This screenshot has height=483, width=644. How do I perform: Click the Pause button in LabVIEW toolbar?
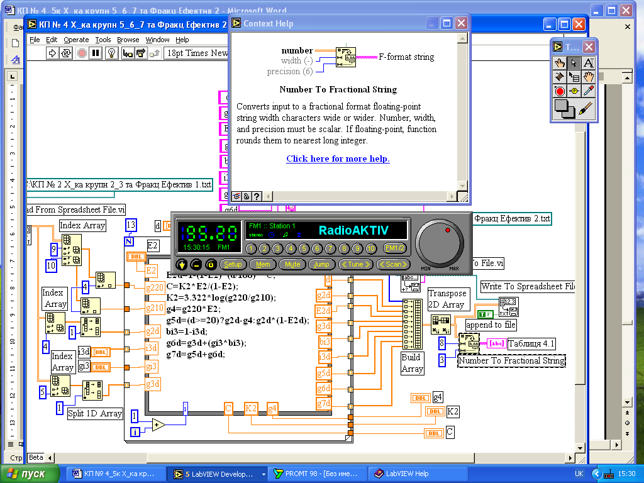pos(96,53)
